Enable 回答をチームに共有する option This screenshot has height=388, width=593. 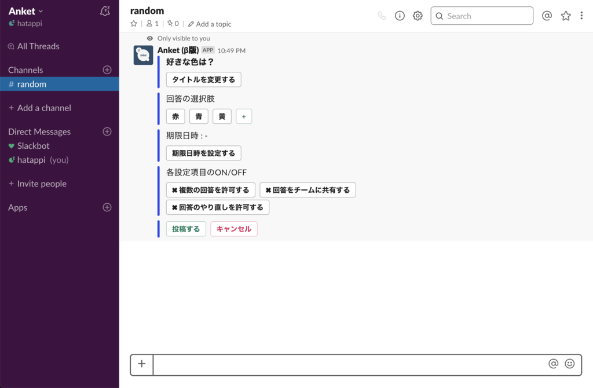pos(308,189)
